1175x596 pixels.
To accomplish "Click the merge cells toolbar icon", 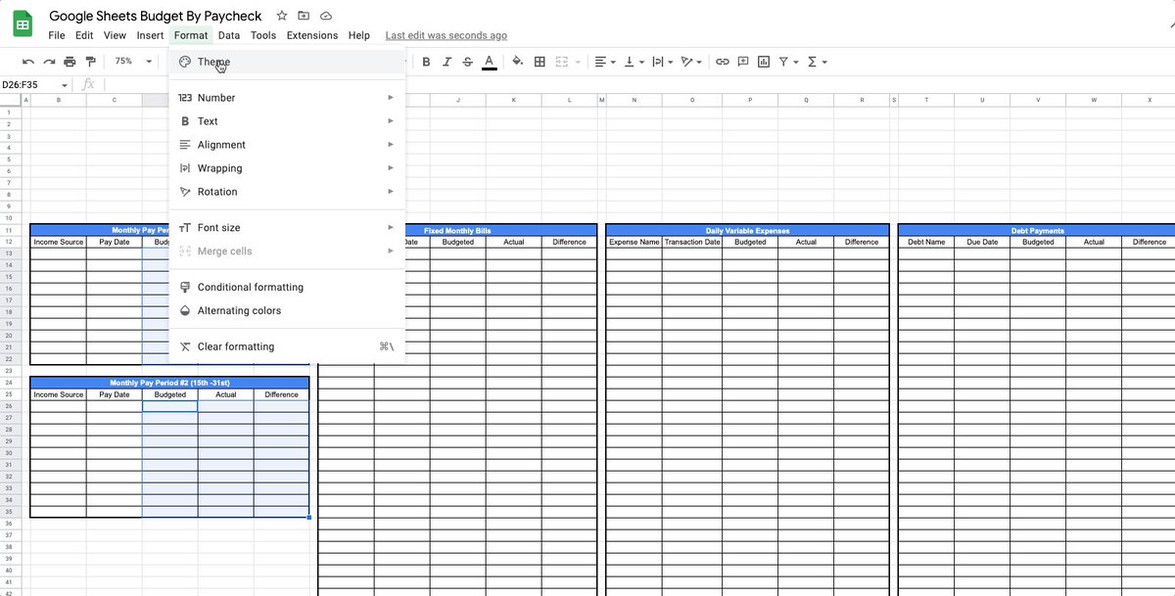I will click(561, 62).
